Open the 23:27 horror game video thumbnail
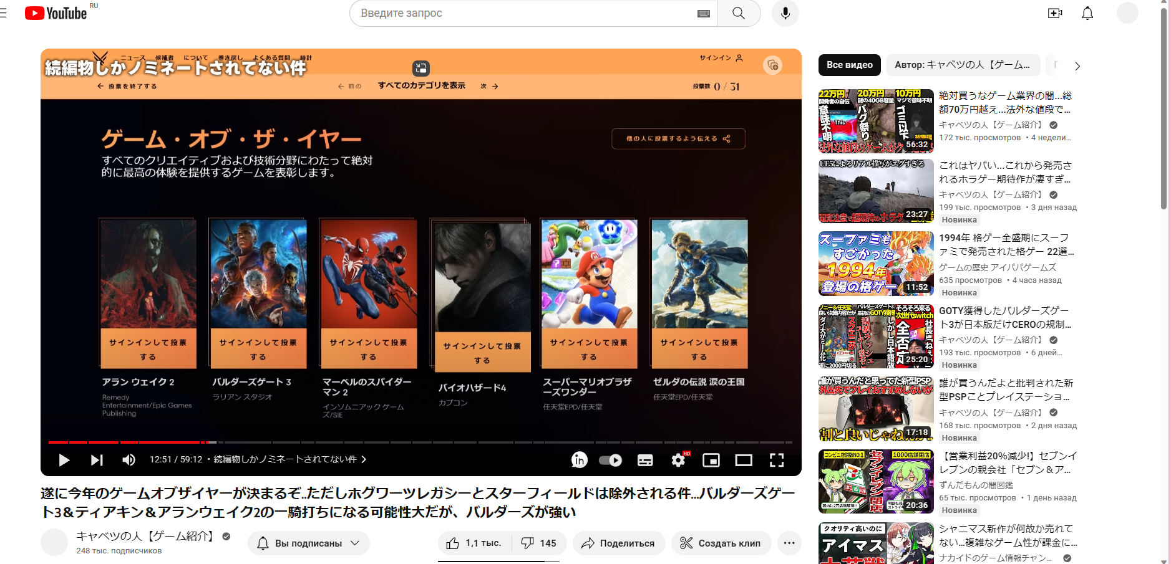This screenshot has width=1171, height=564. (876, 191)
